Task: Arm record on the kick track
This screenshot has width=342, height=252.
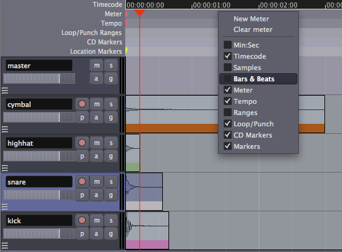Action: pos(82,220)
